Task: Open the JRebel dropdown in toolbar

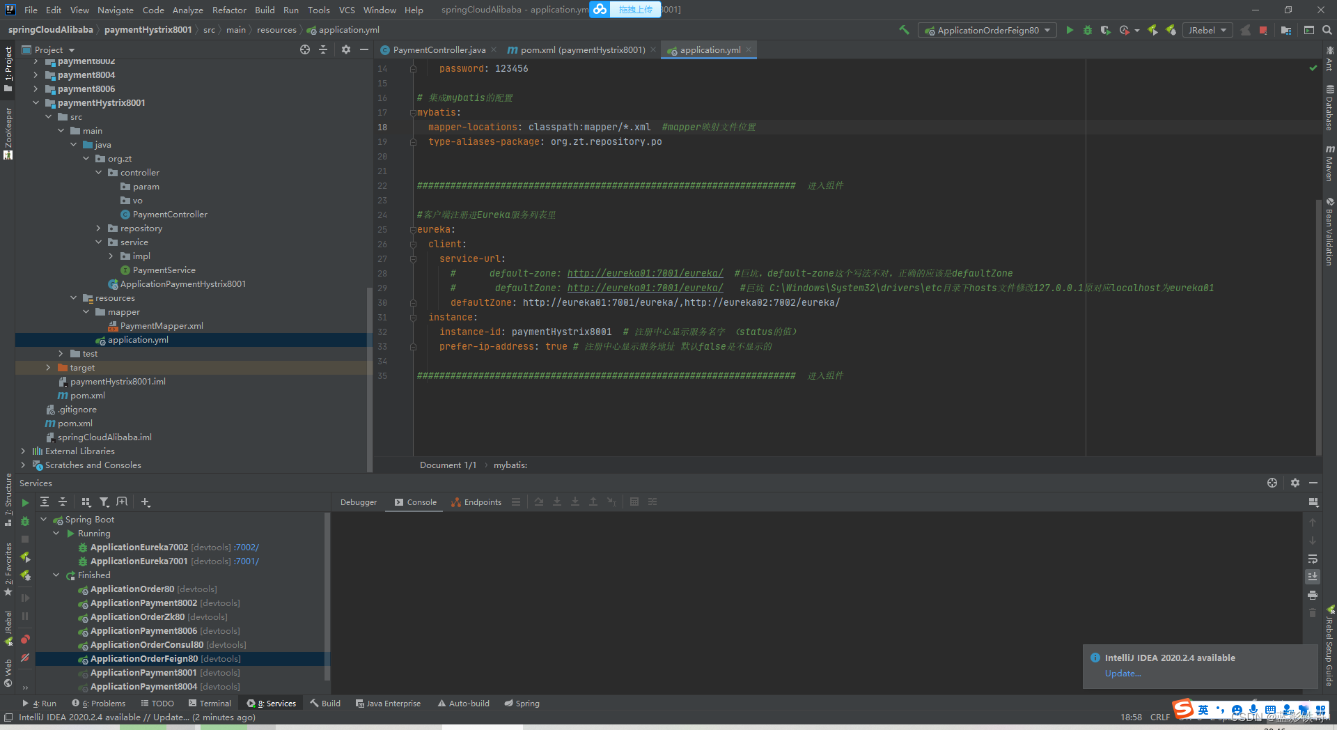Action: tap(1207, 30)
